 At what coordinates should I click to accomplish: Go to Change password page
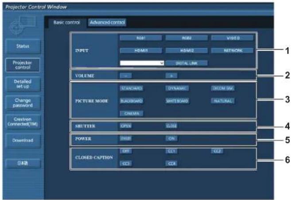(x=23, y=103)
